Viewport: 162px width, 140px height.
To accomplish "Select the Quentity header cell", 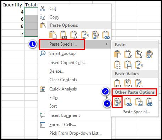I will pyautogui.click(x=12, y=5).
